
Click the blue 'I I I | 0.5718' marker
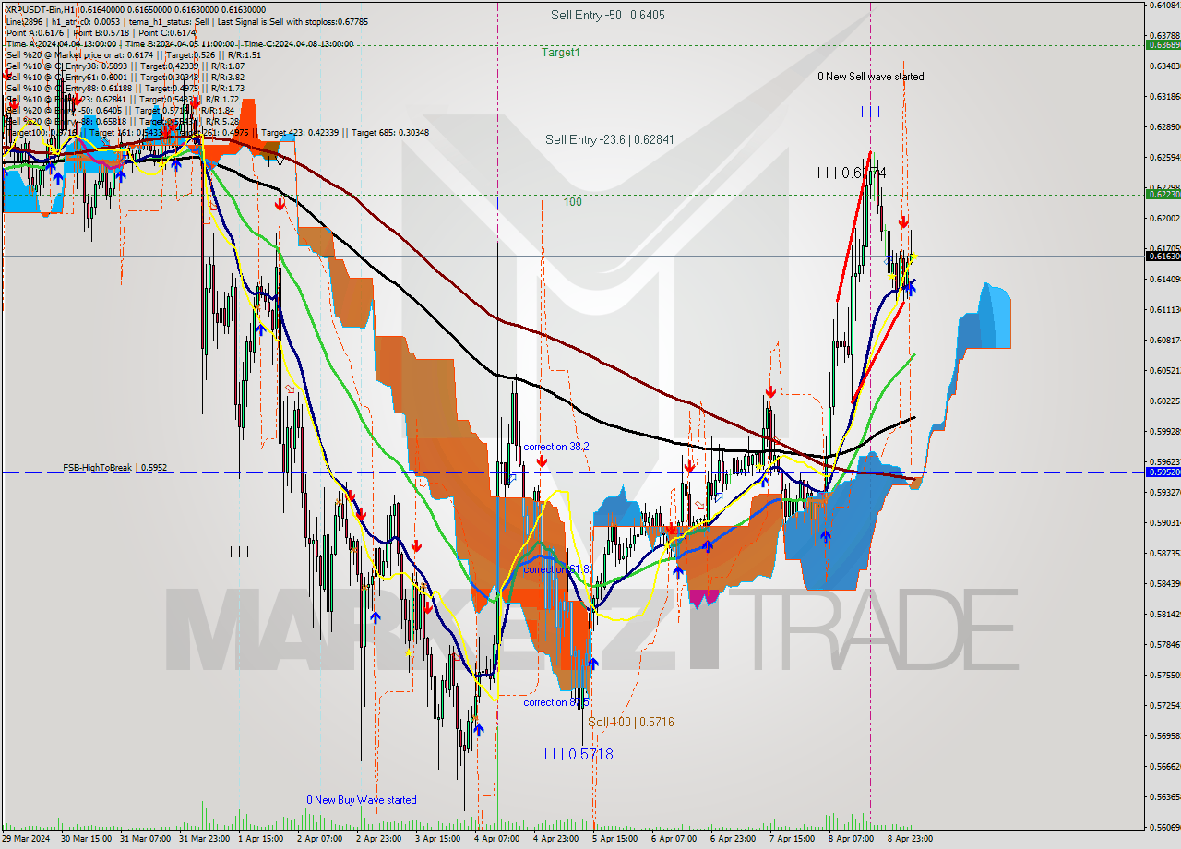tap(578, 754)
